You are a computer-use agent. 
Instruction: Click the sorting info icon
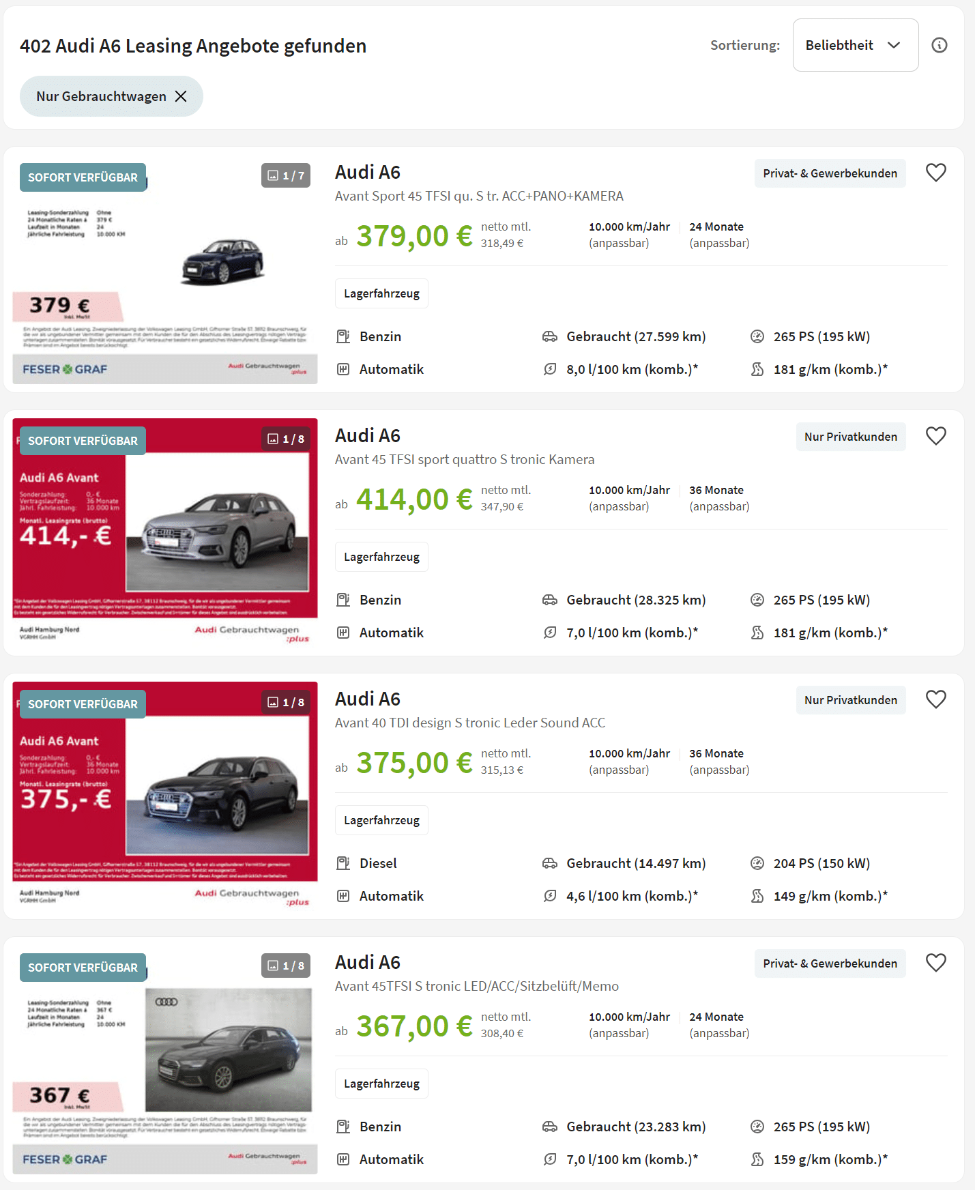click(940, 45)
